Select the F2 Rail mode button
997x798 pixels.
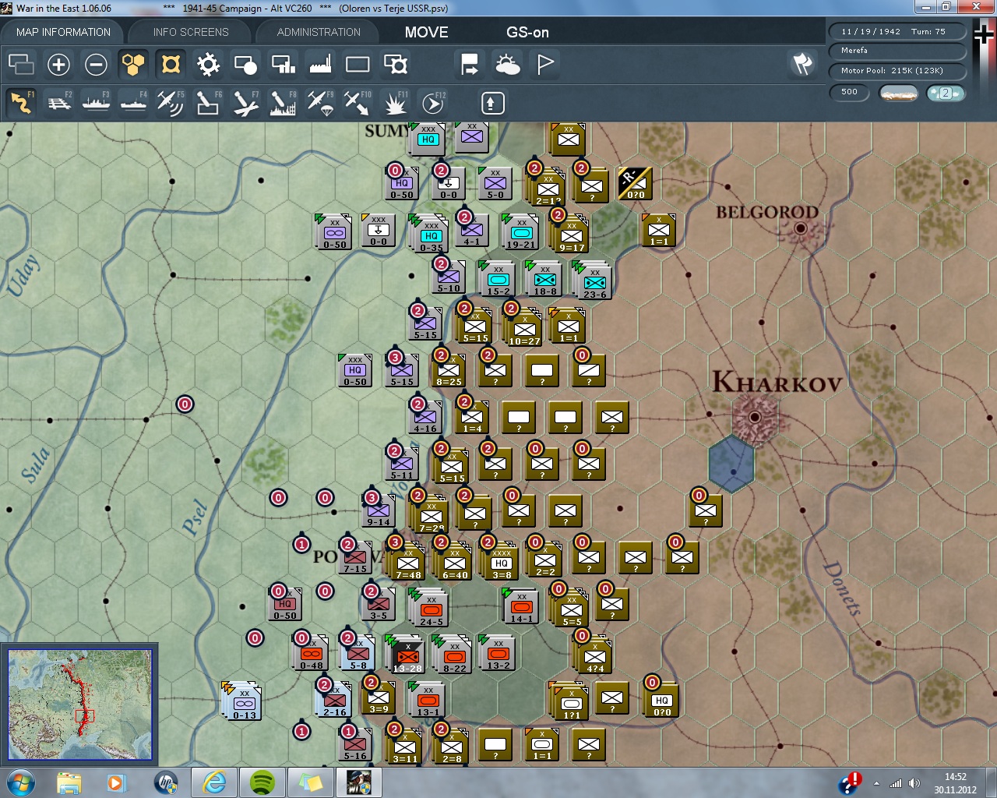click(x=59, y=103)
